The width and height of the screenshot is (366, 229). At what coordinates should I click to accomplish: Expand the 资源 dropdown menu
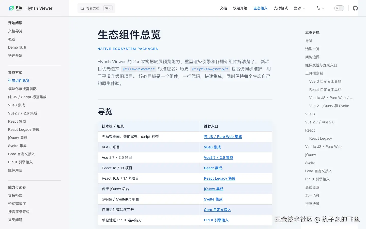click(300, 8)
